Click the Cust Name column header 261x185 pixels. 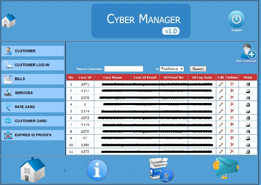(x=112, y=77)
